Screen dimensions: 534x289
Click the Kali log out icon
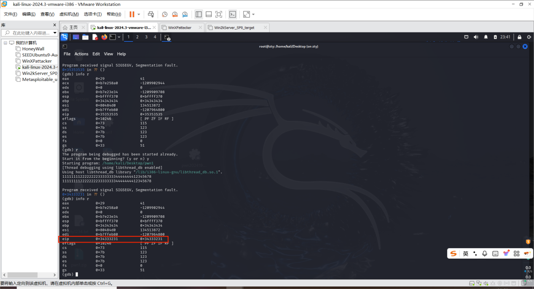pos(529,37)
